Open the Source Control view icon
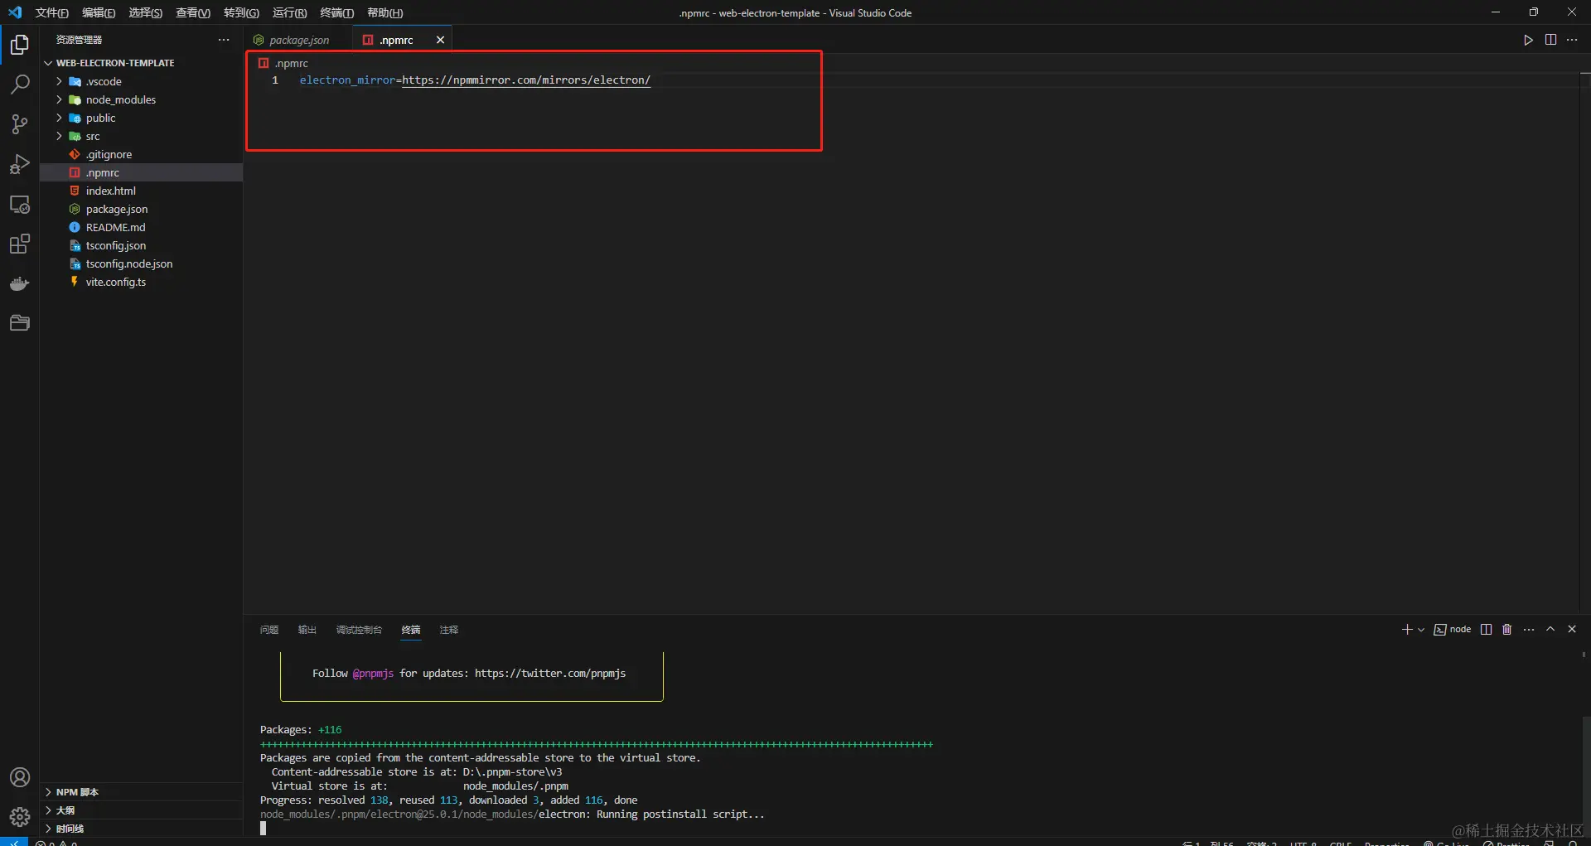Image resolution: width=1591 pixels, height=846 pixels. [20, 123]
